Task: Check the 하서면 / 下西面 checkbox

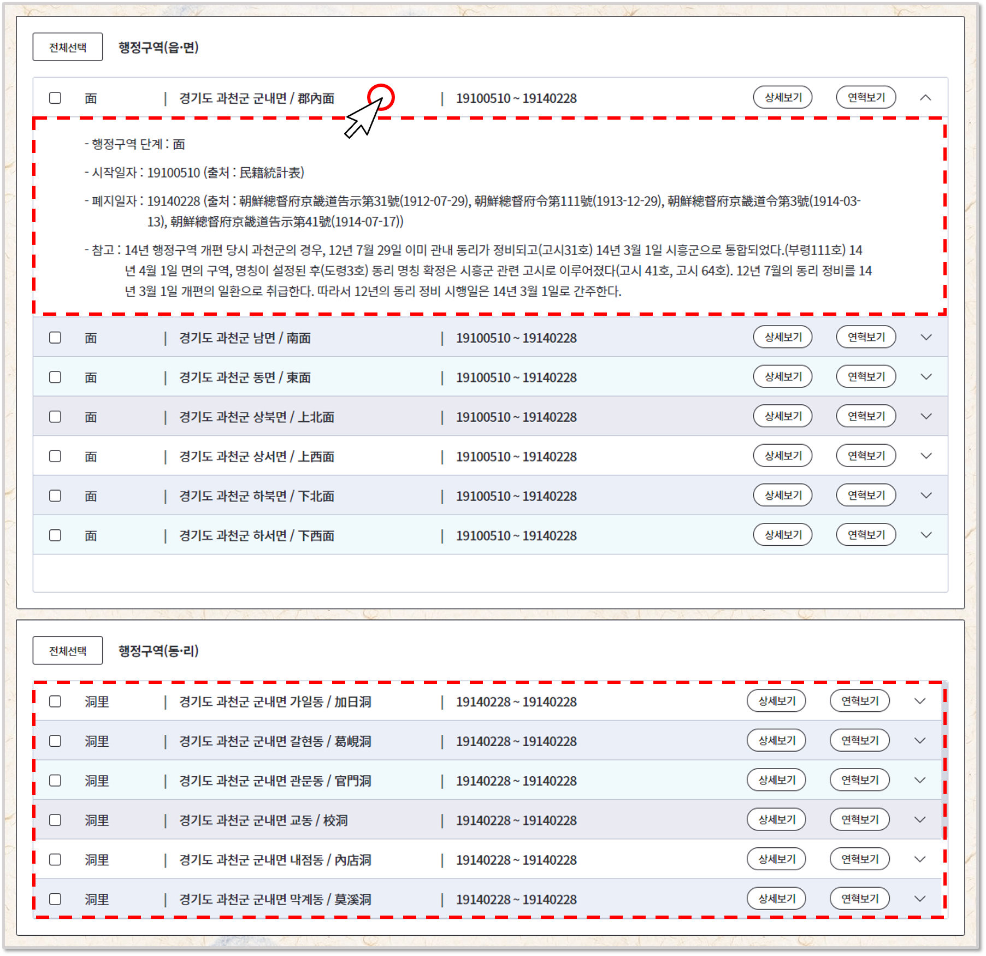Action: point(55,535)
